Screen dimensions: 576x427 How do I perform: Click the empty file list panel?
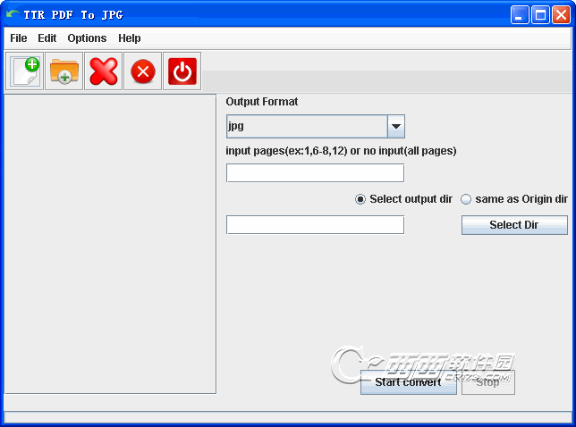coord(110,244)
